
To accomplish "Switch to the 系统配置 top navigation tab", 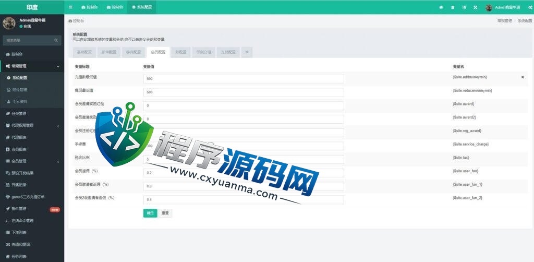I will (x=142, y=7).
